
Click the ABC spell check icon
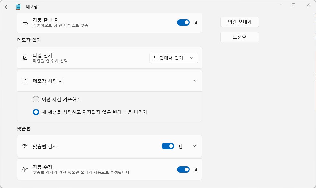click(25, 146)
